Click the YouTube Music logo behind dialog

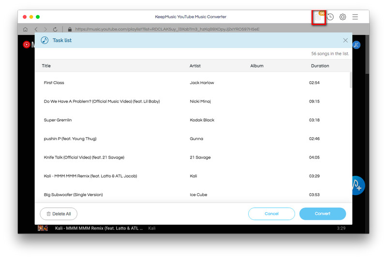point(29,44)
